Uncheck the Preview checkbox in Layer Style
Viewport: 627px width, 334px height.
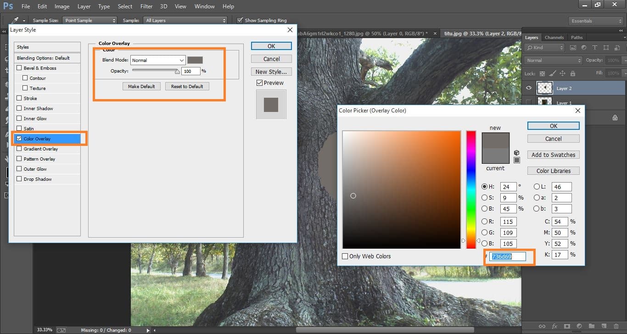tap(259, 83)
